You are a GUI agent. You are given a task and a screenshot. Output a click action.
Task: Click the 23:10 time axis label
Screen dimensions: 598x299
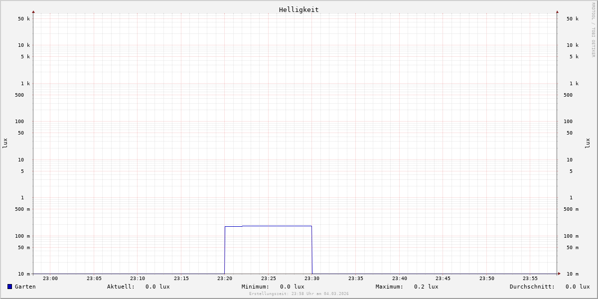click(138, 279)
